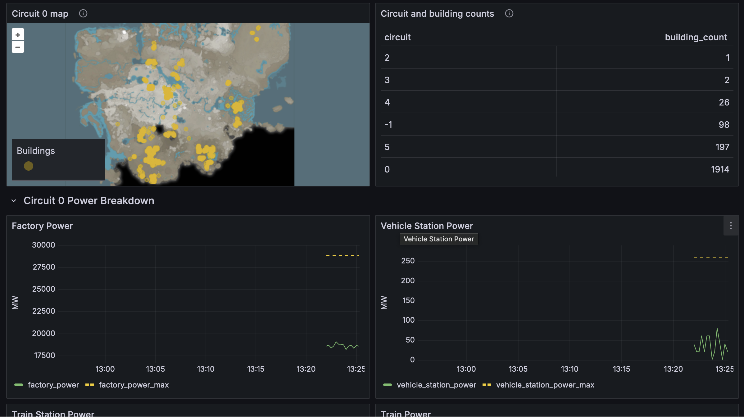Show info for Circuit and building counts
744x417 pixels.
pos(509,13)
